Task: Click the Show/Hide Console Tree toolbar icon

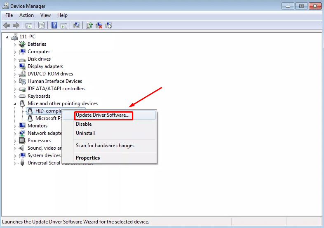Action: tap(29, 25)
